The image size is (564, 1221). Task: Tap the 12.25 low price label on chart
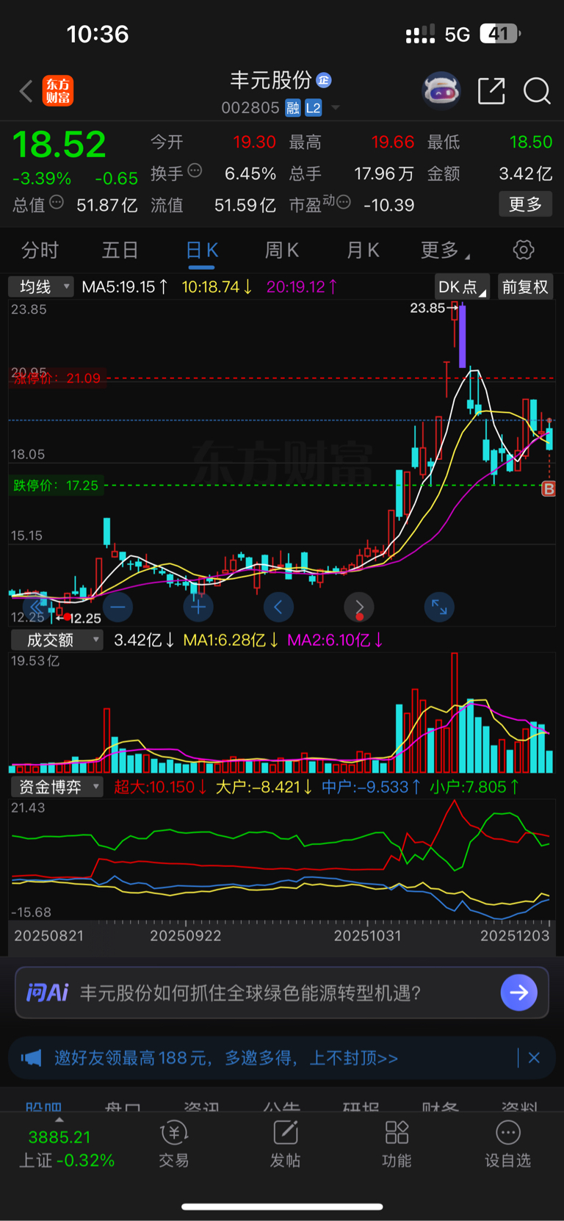point(85,619)
